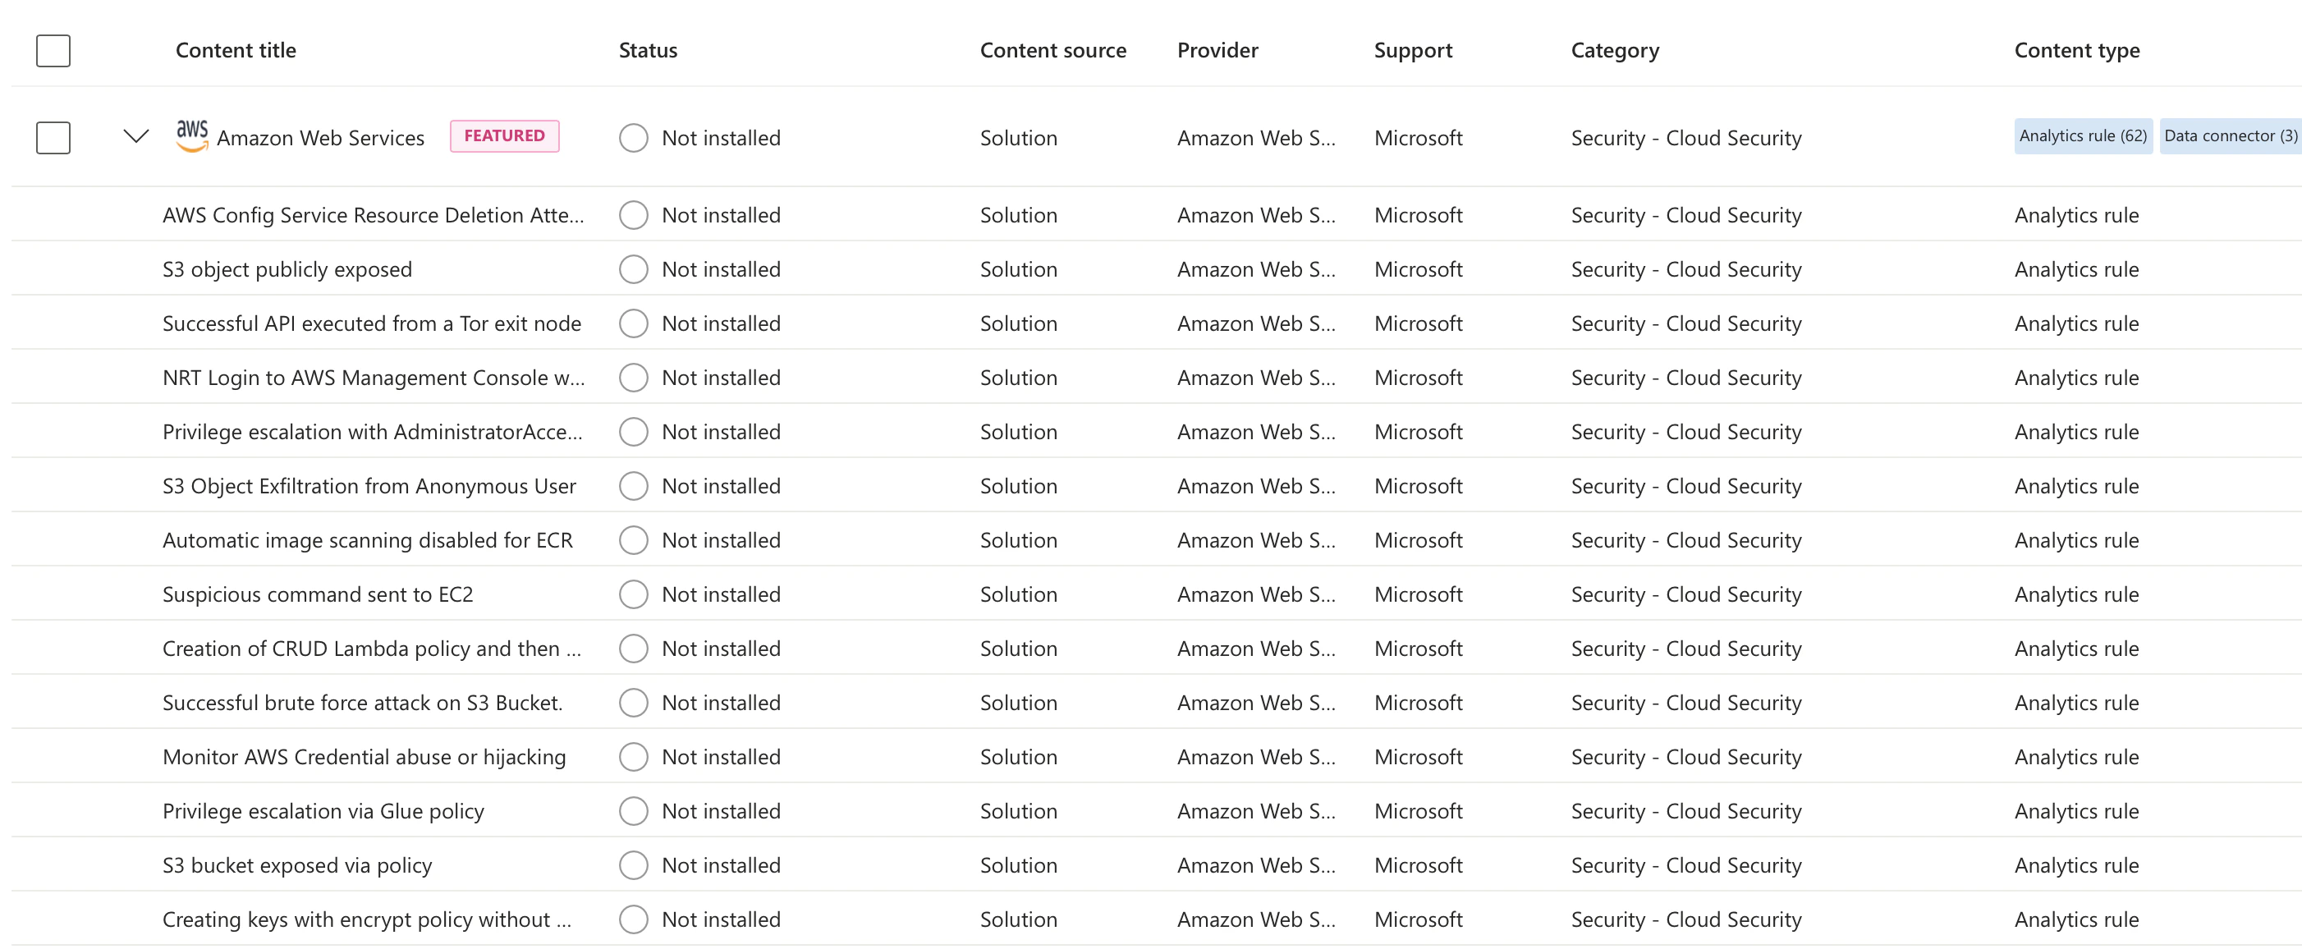
Task: Select the Not installed radio for S3 bucket exposed via policy
Action: point(633,864)
